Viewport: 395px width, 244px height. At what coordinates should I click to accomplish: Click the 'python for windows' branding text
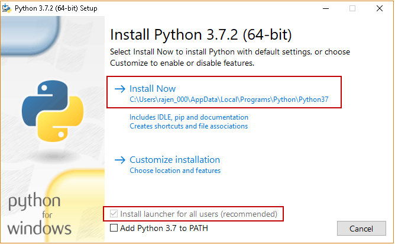click(40, 213)
